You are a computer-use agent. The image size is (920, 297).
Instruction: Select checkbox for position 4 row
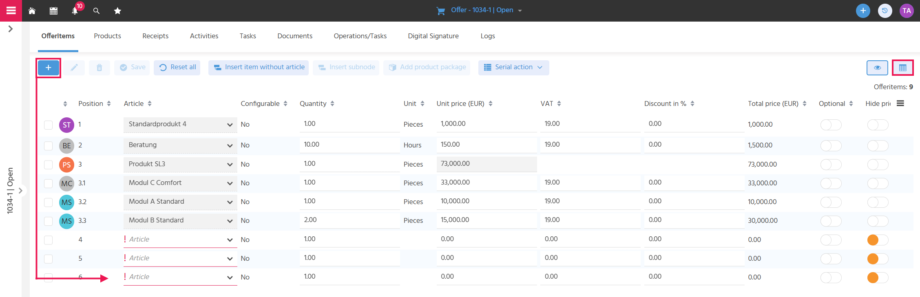(x=48, y=240)
